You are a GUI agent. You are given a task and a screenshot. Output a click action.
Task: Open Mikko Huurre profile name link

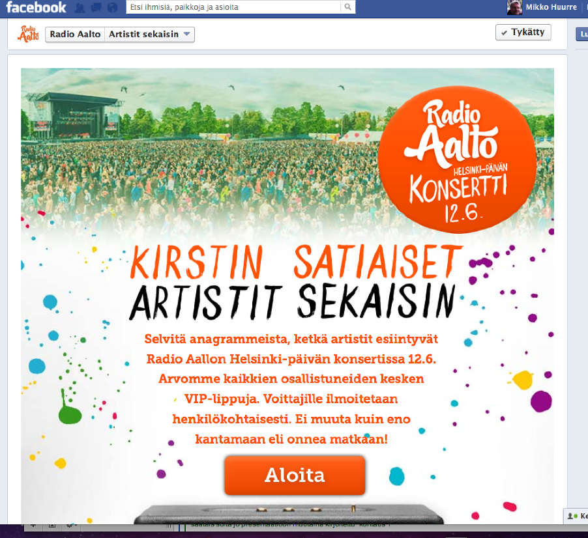[x=551, y=7]
